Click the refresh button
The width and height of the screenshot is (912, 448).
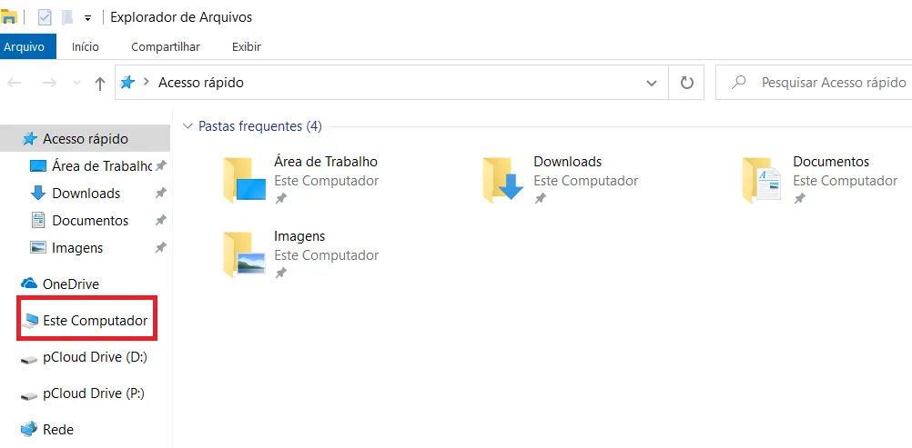[687, 83]
